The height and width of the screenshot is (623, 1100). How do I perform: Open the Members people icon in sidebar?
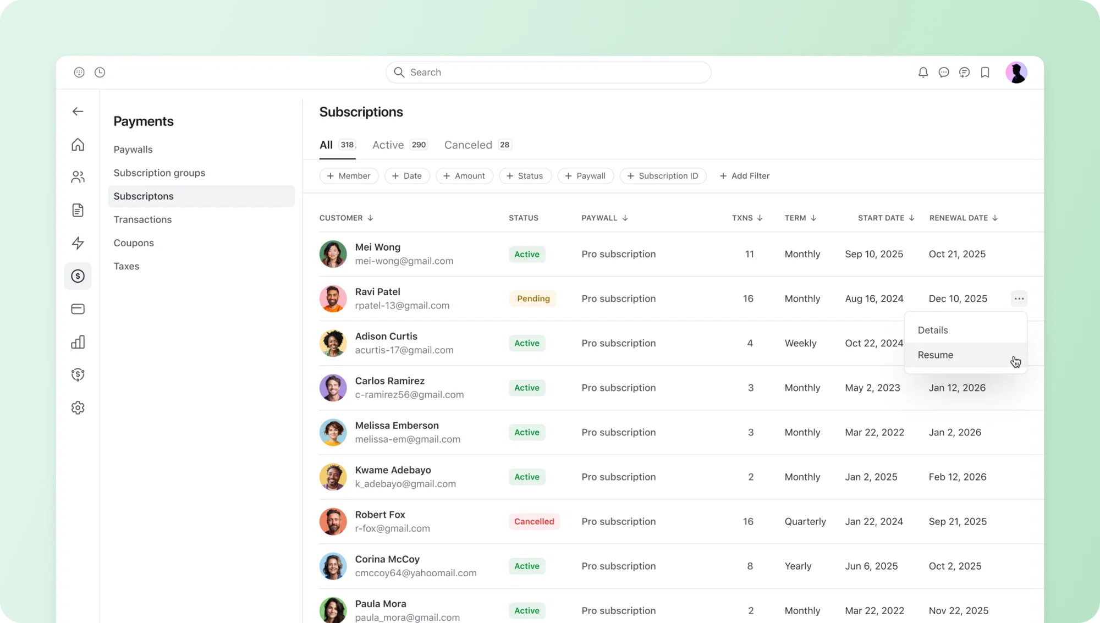pyautogui.click(x=78, y=177)
